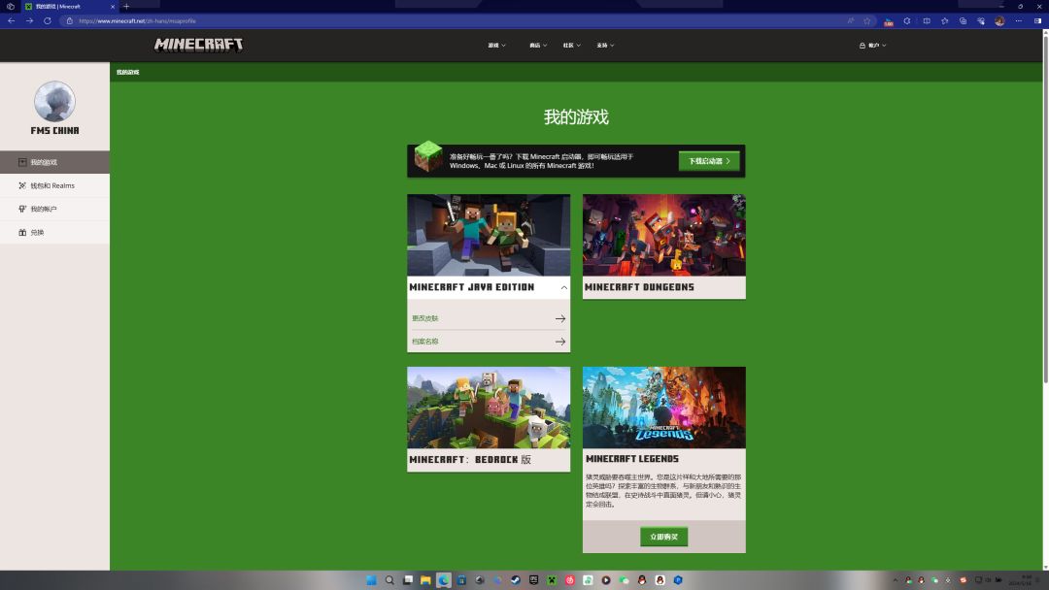Open browser settings and more menu

tap(1018, 20)
